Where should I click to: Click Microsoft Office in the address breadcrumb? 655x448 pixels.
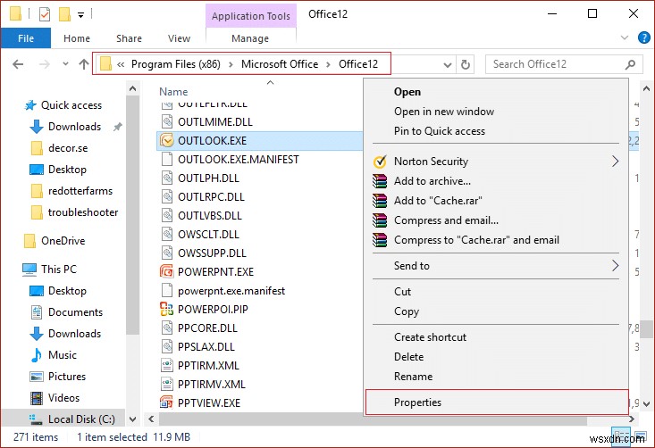(280, 64)
